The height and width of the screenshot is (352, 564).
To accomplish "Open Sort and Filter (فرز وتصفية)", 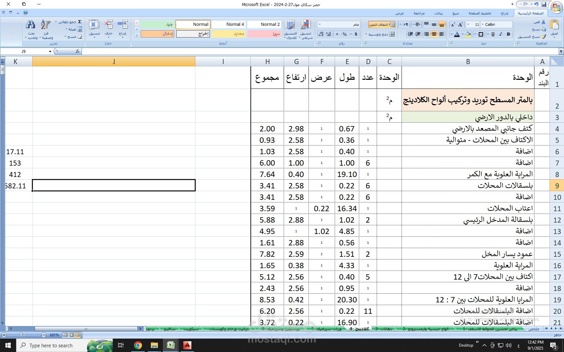I will (46, 30).
